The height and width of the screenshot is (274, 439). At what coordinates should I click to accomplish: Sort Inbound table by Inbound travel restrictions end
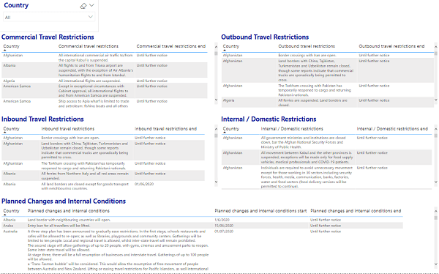(x=165, y=129)
